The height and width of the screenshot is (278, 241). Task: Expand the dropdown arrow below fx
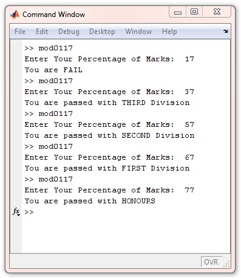pyautogui.click(x=19, y=215)
